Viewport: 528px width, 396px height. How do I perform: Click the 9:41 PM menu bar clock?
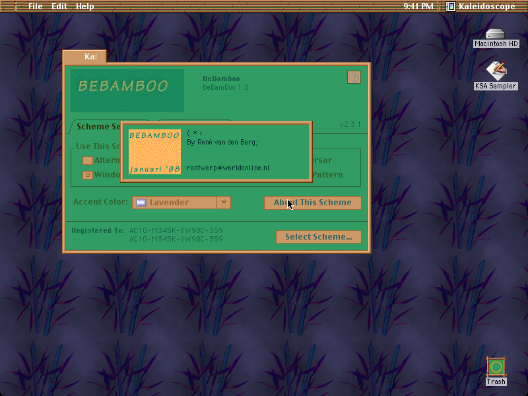pos(418,7)
